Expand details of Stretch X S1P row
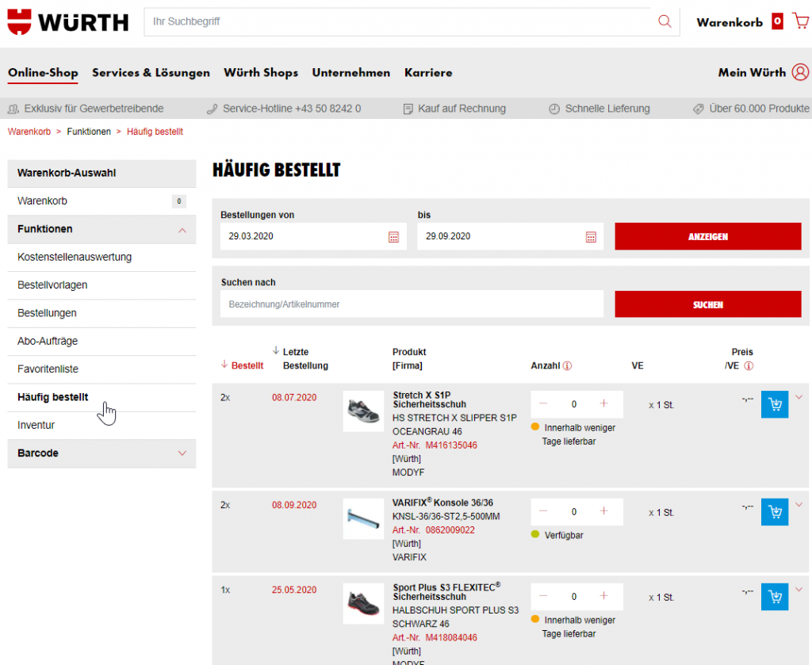 pyautogui.click(x=799, y=397)
